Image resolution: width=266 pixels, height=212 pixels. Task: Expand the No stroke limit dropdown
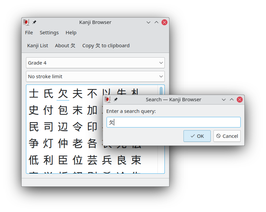point(95,77)
